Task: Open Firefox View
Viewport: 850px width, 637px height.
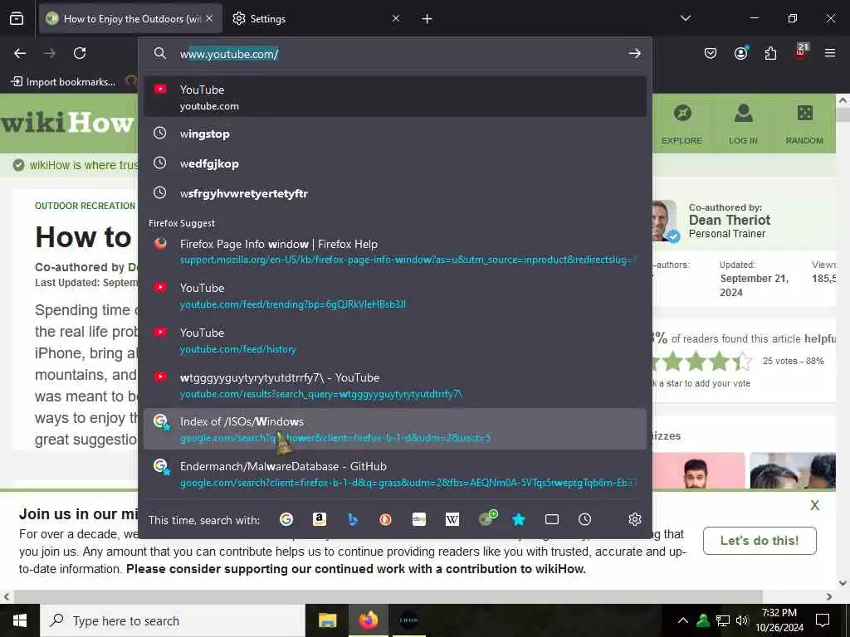Action: pos(17,19)
